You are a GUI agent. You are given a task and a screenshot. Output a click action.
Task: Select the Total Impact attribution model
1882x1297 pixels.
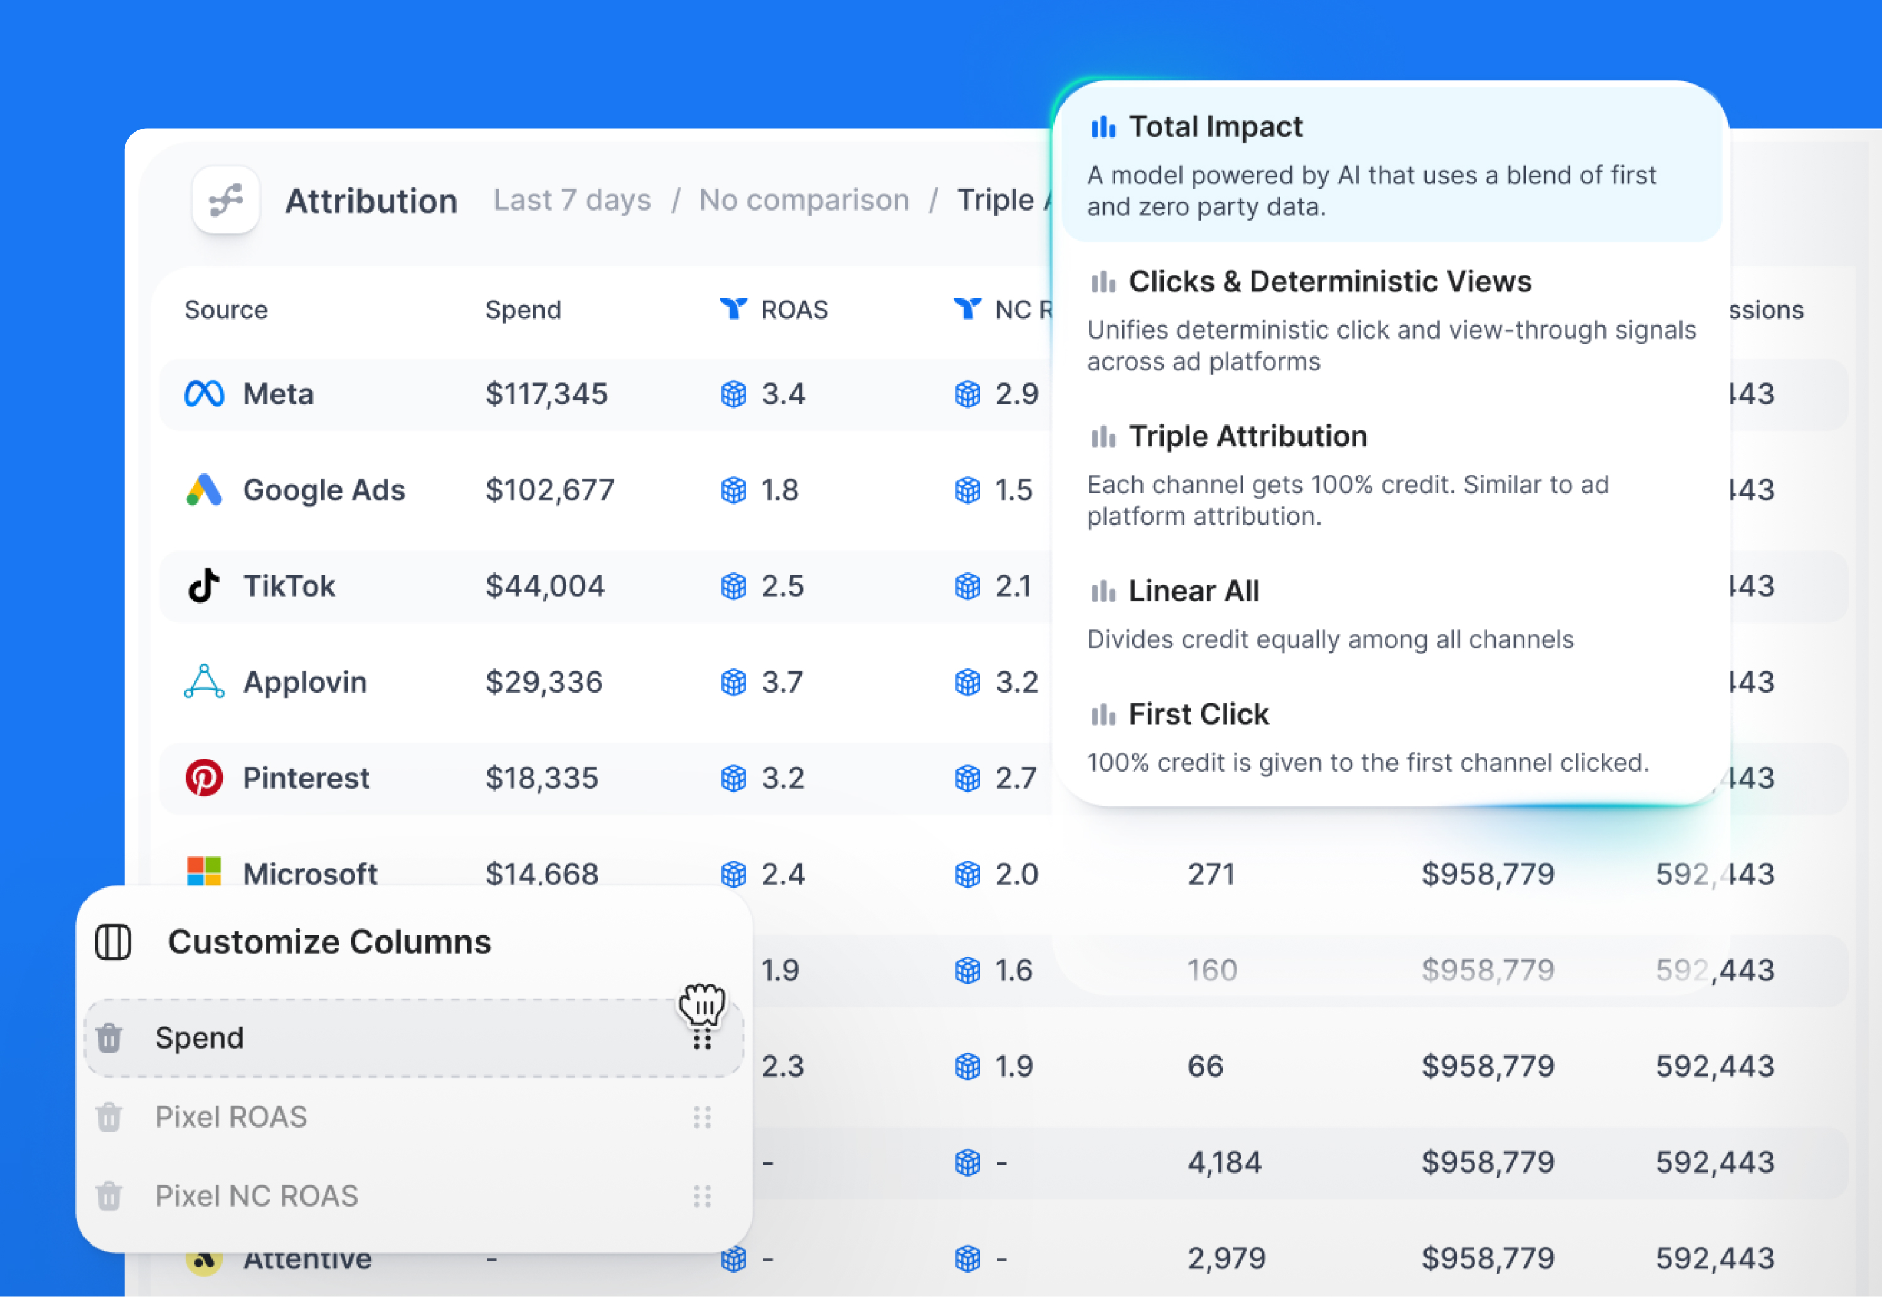1391,165
